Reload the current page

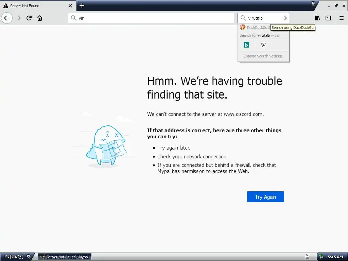click(29, 18)
